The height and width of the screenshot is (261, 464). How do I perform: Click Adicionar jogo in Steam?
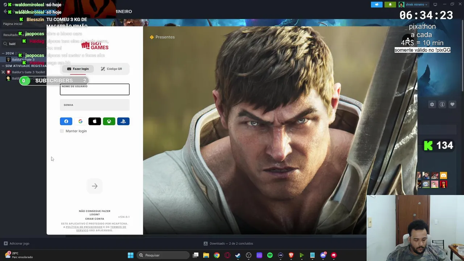click(x=16, y=244)
